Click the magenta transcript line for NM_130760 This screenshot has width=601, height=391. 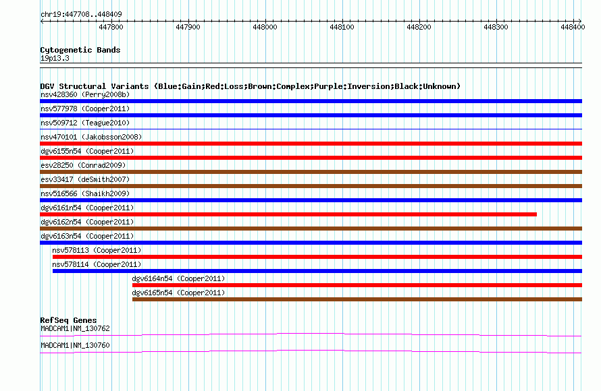[311, 352]
